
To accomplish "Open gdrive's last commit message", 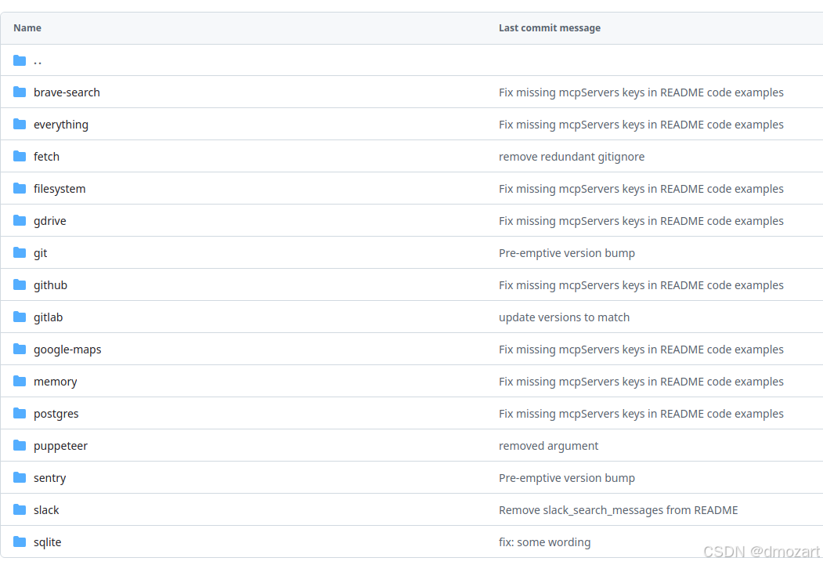I will (x=641, y=221).
